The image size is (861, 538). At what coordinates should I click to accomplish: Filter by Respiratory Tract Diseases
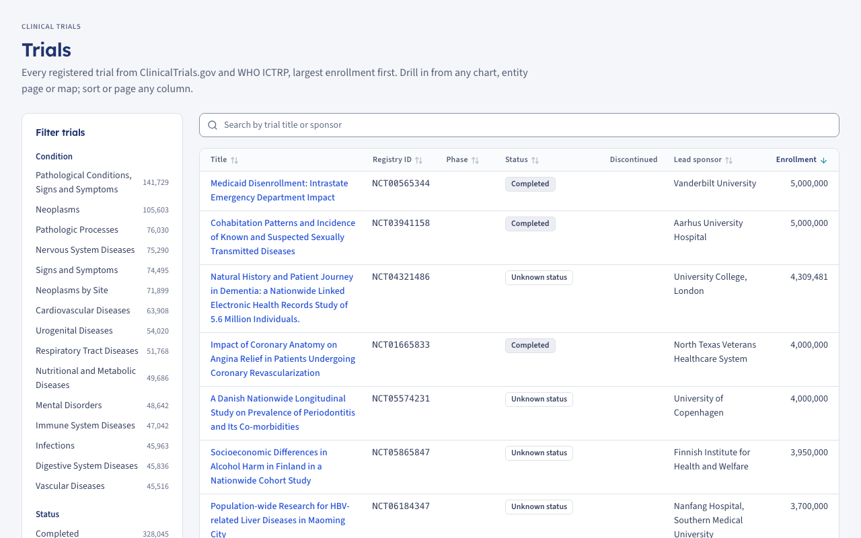[102, 351]
